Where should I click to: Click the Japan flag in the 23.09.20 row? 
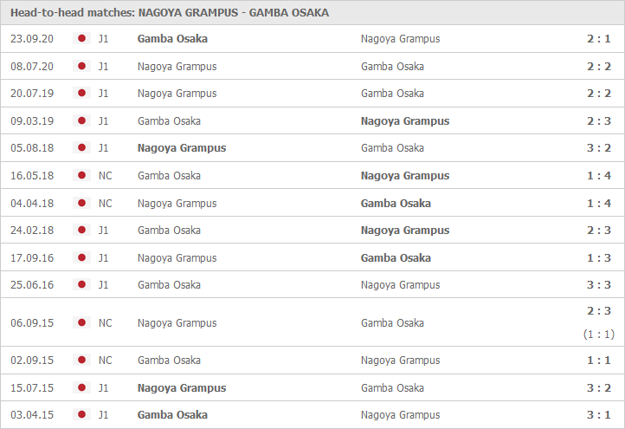81,38
